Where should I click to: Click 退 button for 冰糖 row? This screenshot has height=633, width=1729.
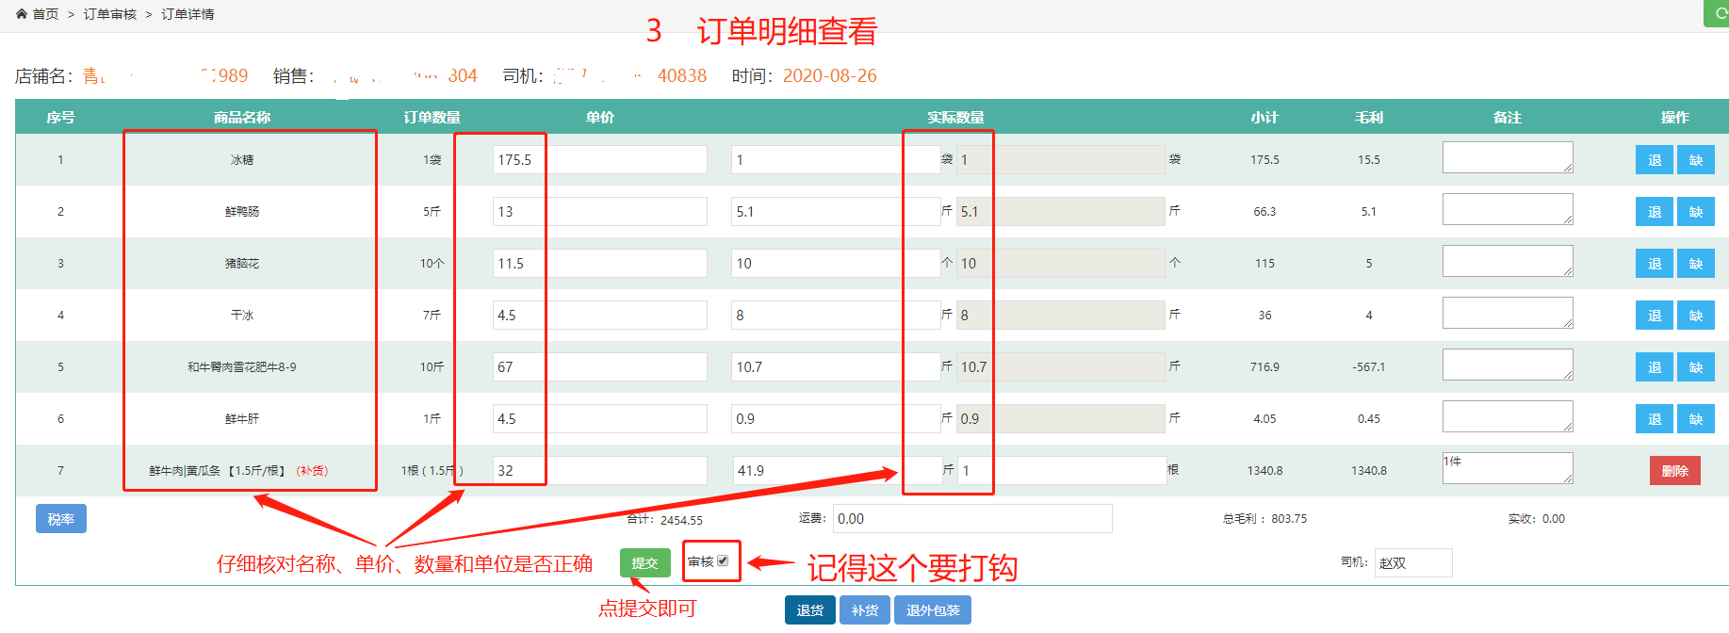coord(1654,160)
